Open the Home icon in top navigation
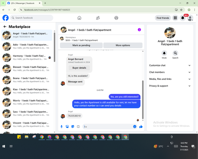Image resolution: width=198 pixels, height=159 pixels. tap(79, 18)
